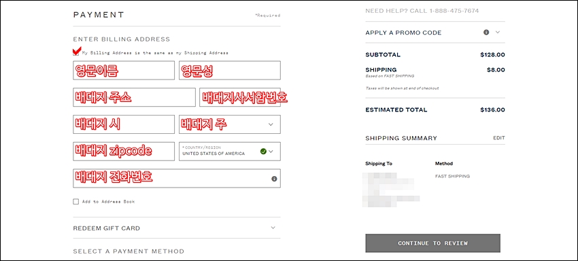578x261 pixels.
Task: Click the promo code info icon
Action: point(486,32)
